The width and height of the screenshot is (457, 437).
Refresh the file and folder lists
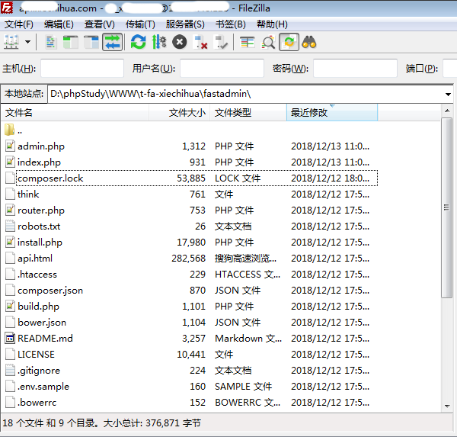pos(138,42)
